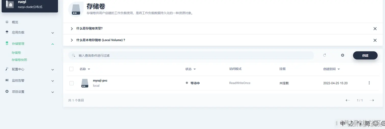Open the ruoyi project icon
The width and height of the screenshot is (385, 129).
coord(10,4)
